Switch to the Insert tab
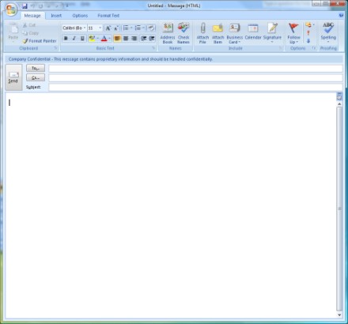 [56, 16]
